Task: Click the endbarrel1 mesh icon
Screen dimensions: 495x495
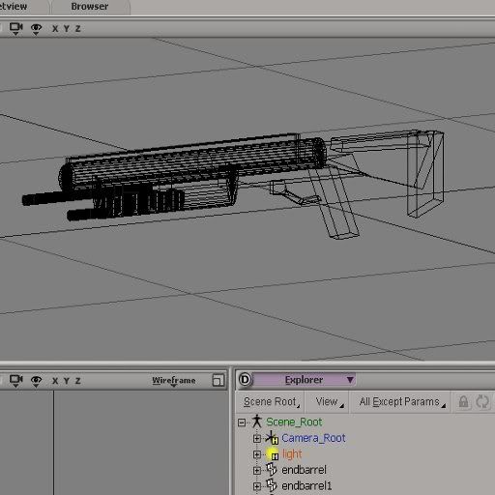Action: coord(272,485)
